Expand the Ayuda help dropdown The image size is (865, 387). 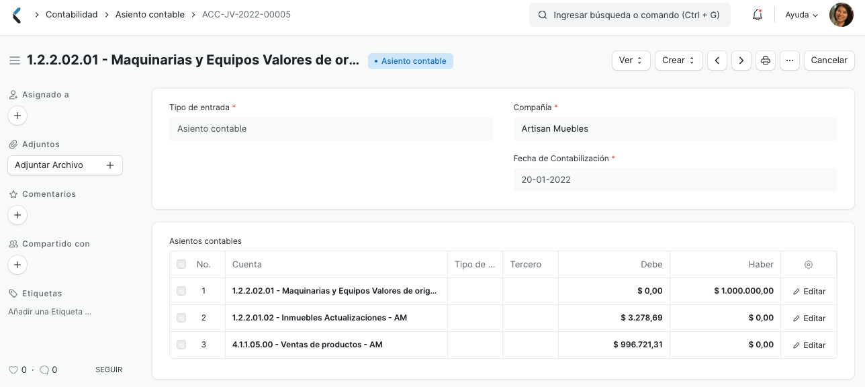(x=802, y=15)
